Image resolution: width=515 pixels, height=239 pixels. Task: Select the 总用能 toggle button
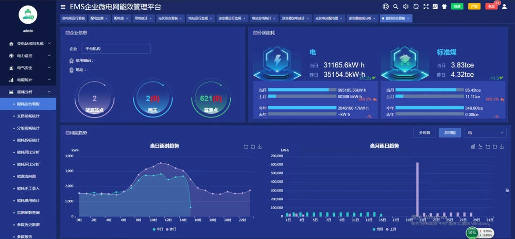pyautogui.click(x=450, y=133)
